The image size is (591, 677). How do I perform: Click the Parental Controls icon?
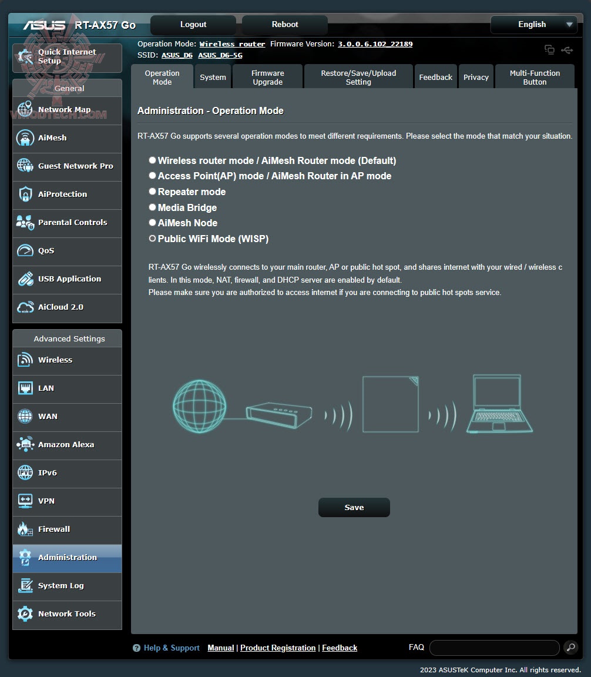(x=25, y=222)
